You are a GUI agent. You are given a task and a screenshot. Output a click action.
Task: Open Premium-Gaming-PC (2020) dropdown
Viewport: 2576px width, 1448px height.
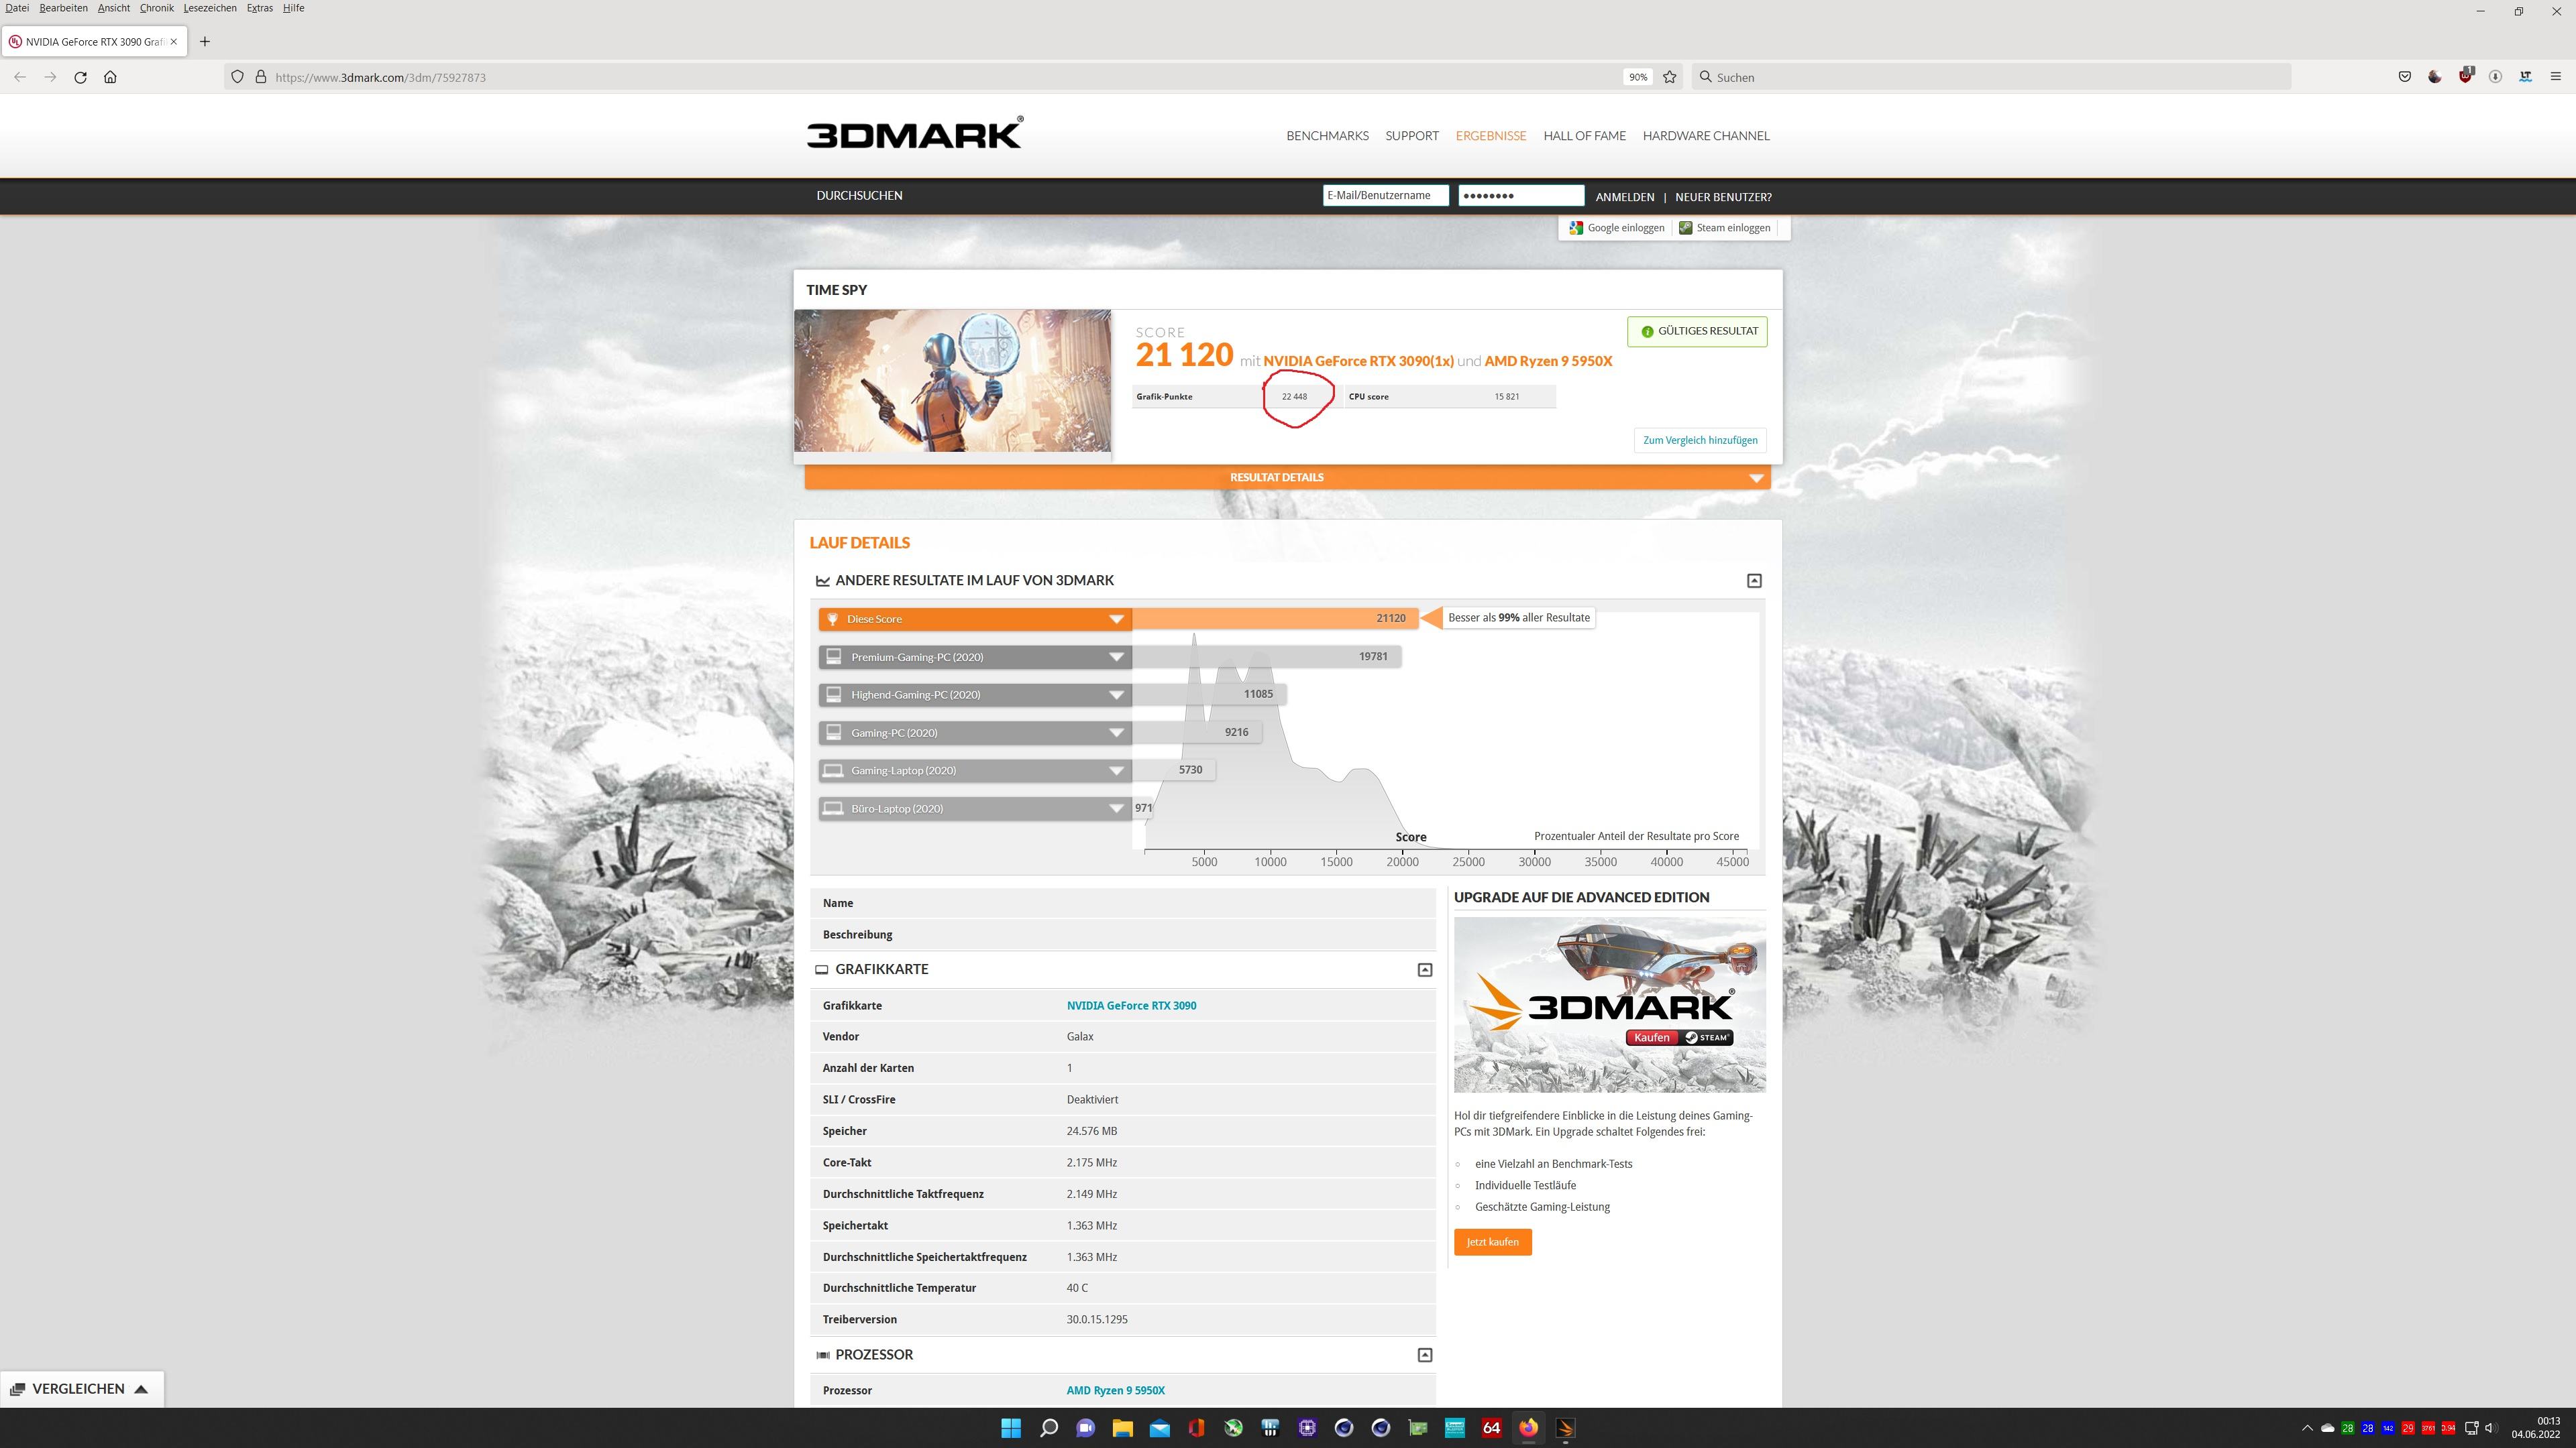pyautogui.click(x=1116, y=656)
